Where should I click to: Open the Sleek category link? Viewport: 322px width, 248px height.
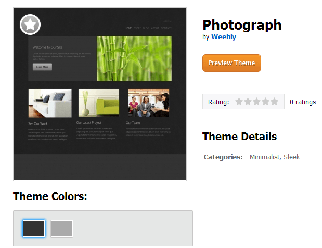(292, 157)
